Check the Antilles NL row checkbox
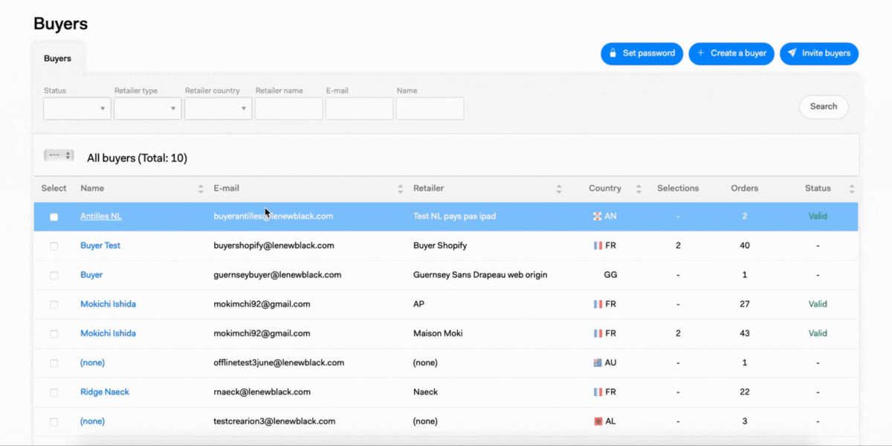 pos(54,217)
